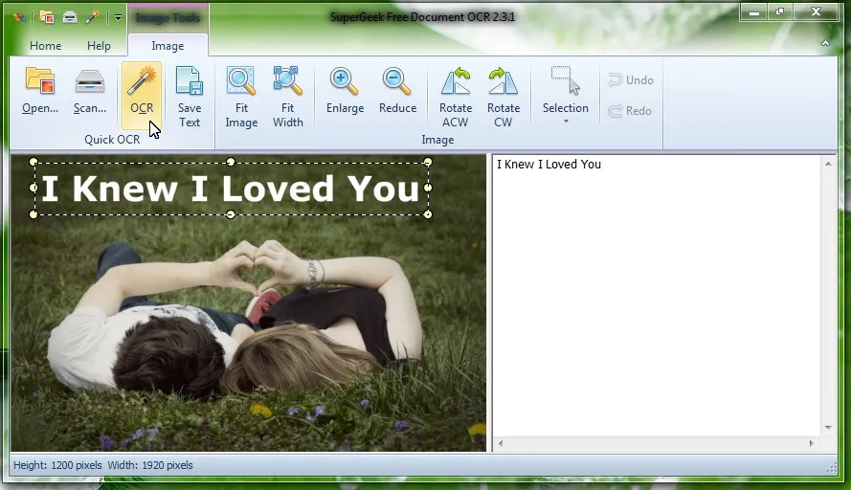
Task: Run OCR with the magic wand icon
Action: (142, 92)
